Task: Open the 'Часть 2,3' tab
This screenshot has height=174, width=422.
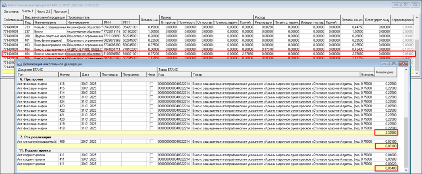Action: click(x=44, y=12)
